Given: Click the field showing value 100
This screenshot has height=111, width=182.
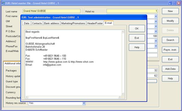Looking at the screenshot, I should pos(152,36).
